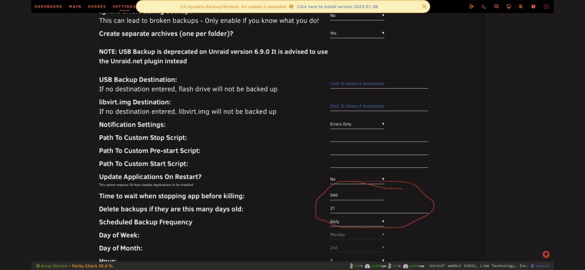This screenshot has width=585, height=270.
Task: Close the update notification banner
Action: [424, 6]
